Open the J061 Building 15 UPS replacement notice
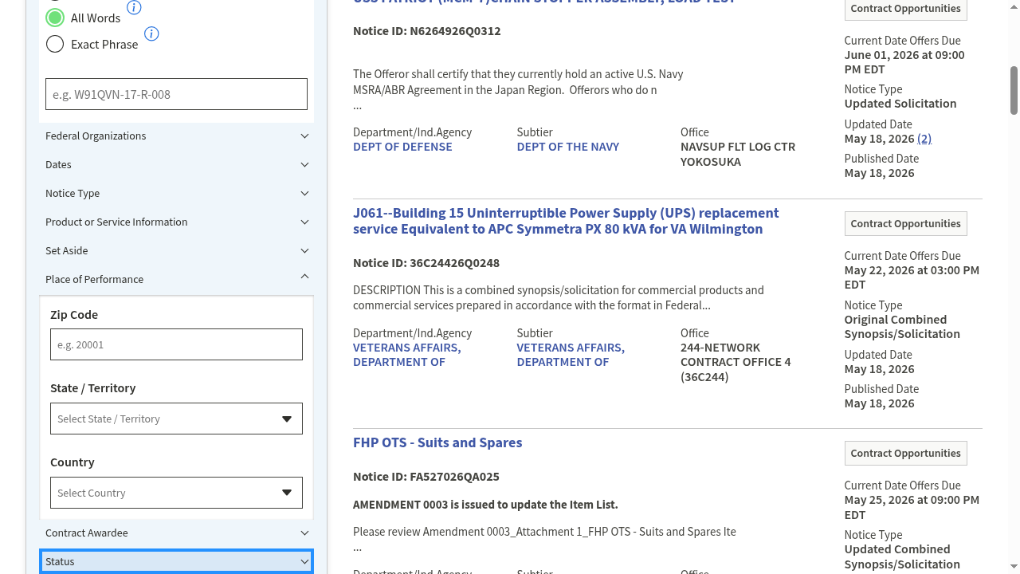 tap(566, 221)
